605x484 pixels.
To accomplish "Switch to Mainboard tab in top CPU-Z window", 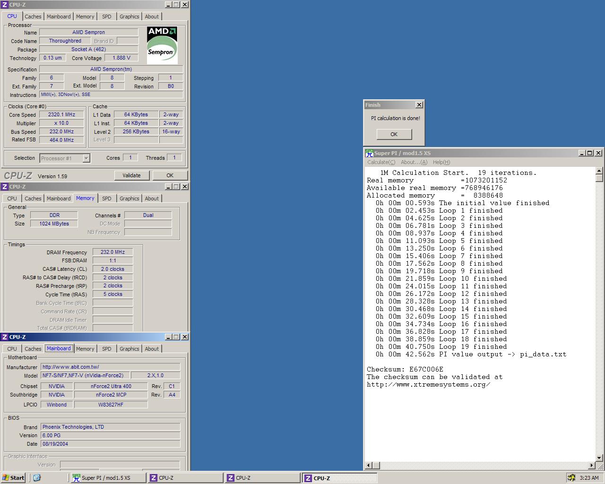I will pos(59,17).
